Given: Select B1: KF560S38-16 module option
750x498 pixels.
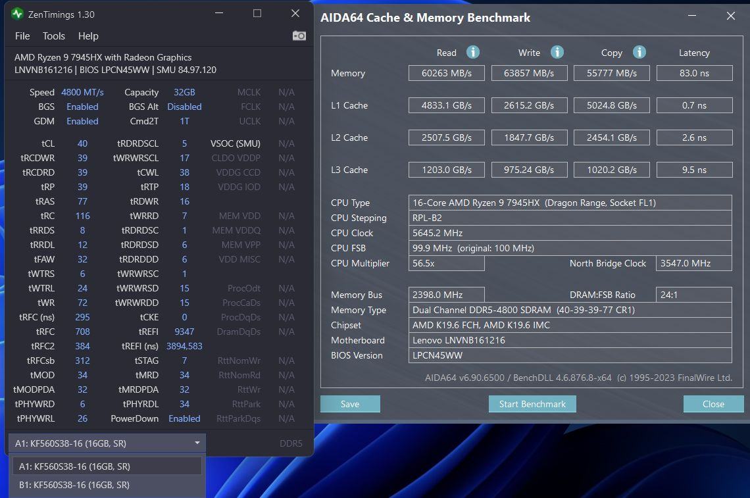Looking at the screenshot, I should (x=107, y=485).
